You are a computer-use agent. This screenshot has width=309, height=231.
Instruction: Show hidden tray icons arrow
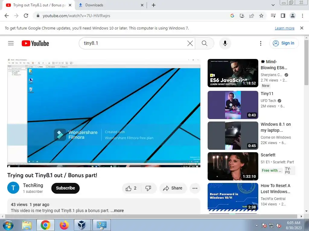click(x=256, y=225)
